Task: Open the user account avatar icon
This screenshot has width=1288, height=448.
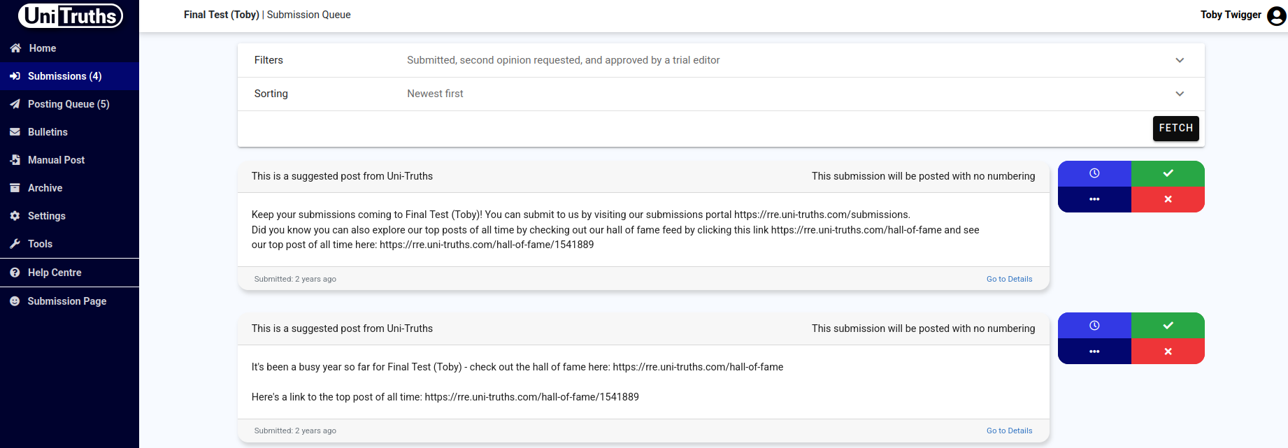Action: (1277, 15)
